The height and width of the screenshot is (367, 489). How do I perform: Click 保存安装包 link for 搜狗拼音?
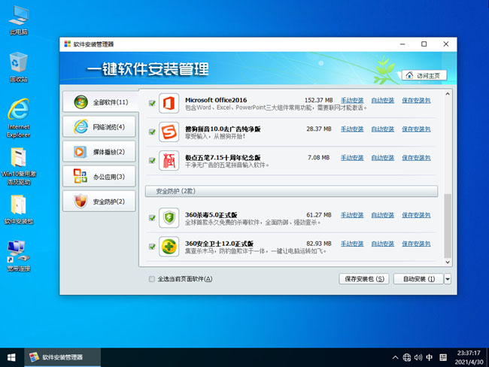coord(416,129)
